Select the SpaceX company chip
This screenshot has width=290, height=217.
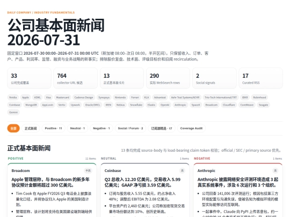click(x=195, y=105)
